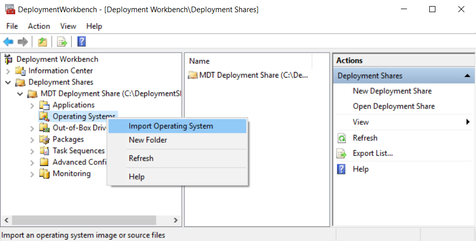Open the View menu in menu bar
Image resolution: width=476 pixels, height=241 pixels.
[x=68, y=26]
